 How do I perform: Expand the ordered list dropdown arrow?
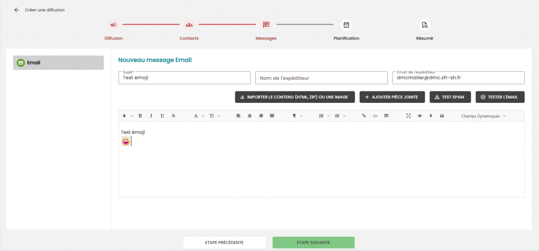coord(328,116)
